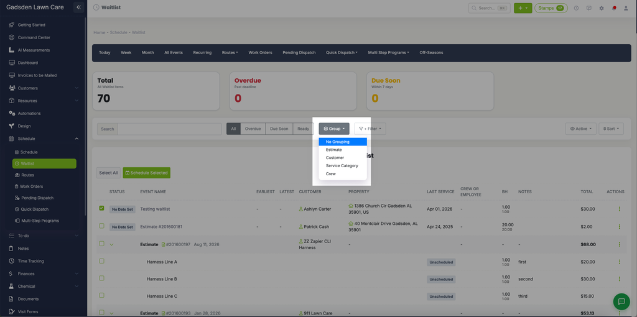Open the settings gear icon

pyautogui.click(x=602, y=8)
